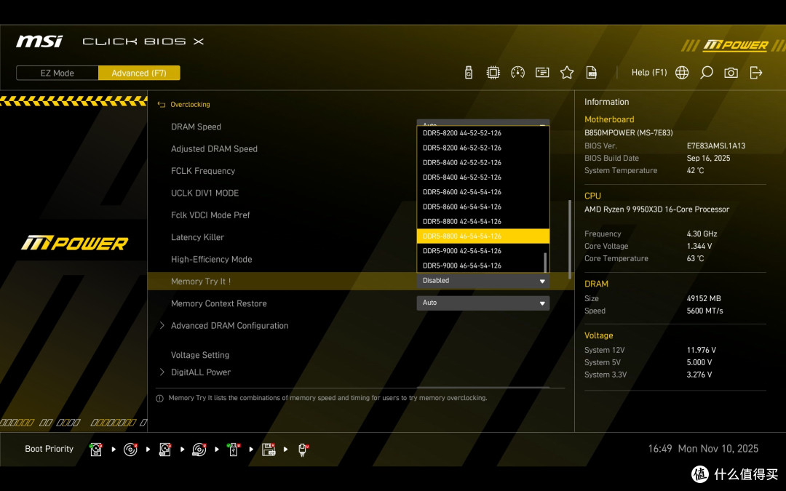Take a screenshot with the camera icon
The image size is (786, 491).
point(731,73)
